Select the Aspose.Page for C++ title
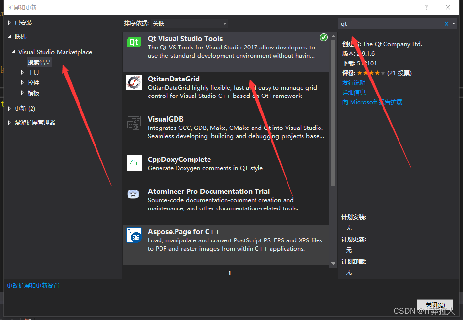 point(183,232)
